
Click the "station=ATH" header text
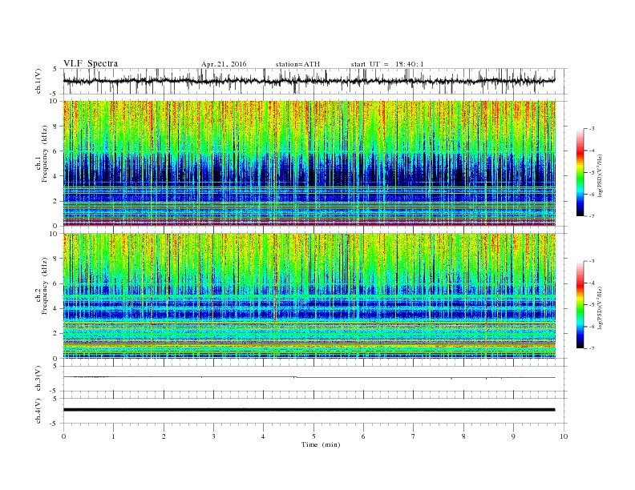coord(297,64)
